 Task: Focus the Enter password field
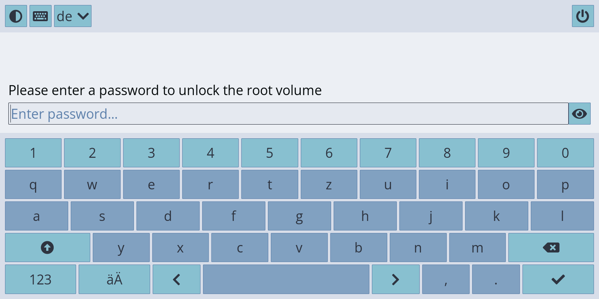(x=288, y=114)
